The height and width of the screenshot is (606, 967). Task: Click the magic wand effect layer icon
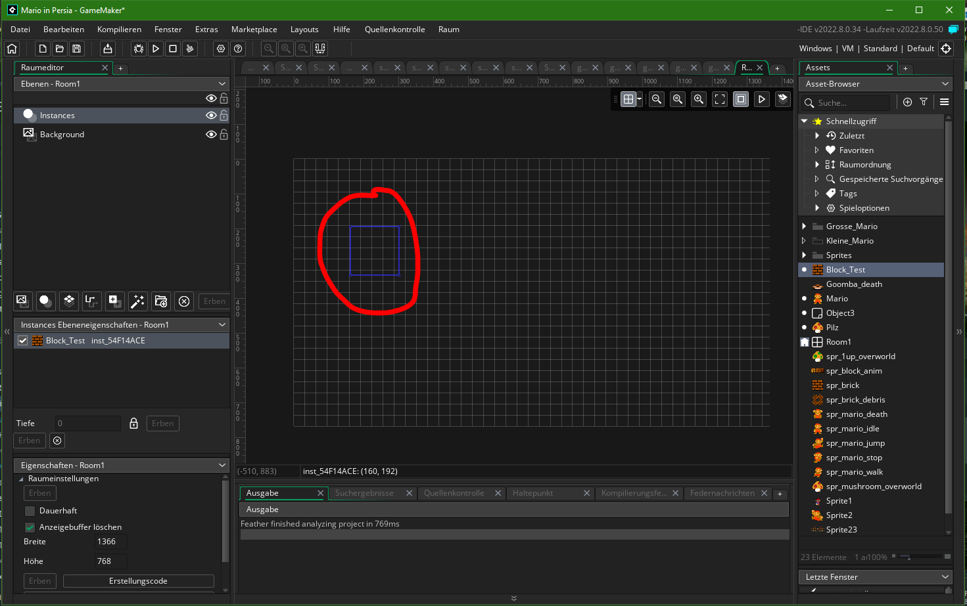click(x=137, y=301)
